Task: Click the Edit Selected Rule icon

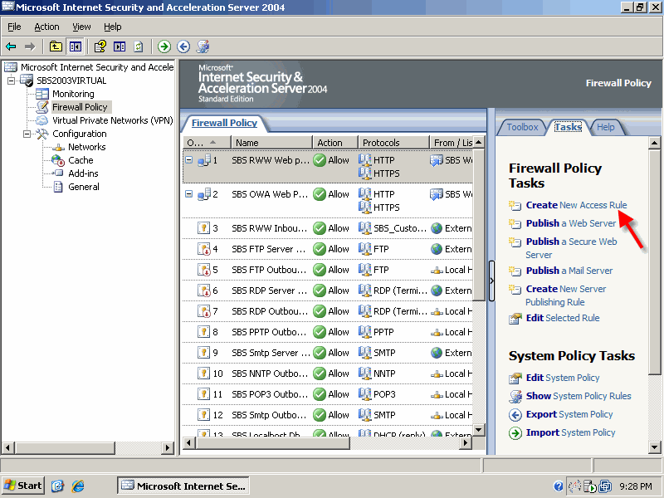Action: pyautogui.click(x=515, y=319)
